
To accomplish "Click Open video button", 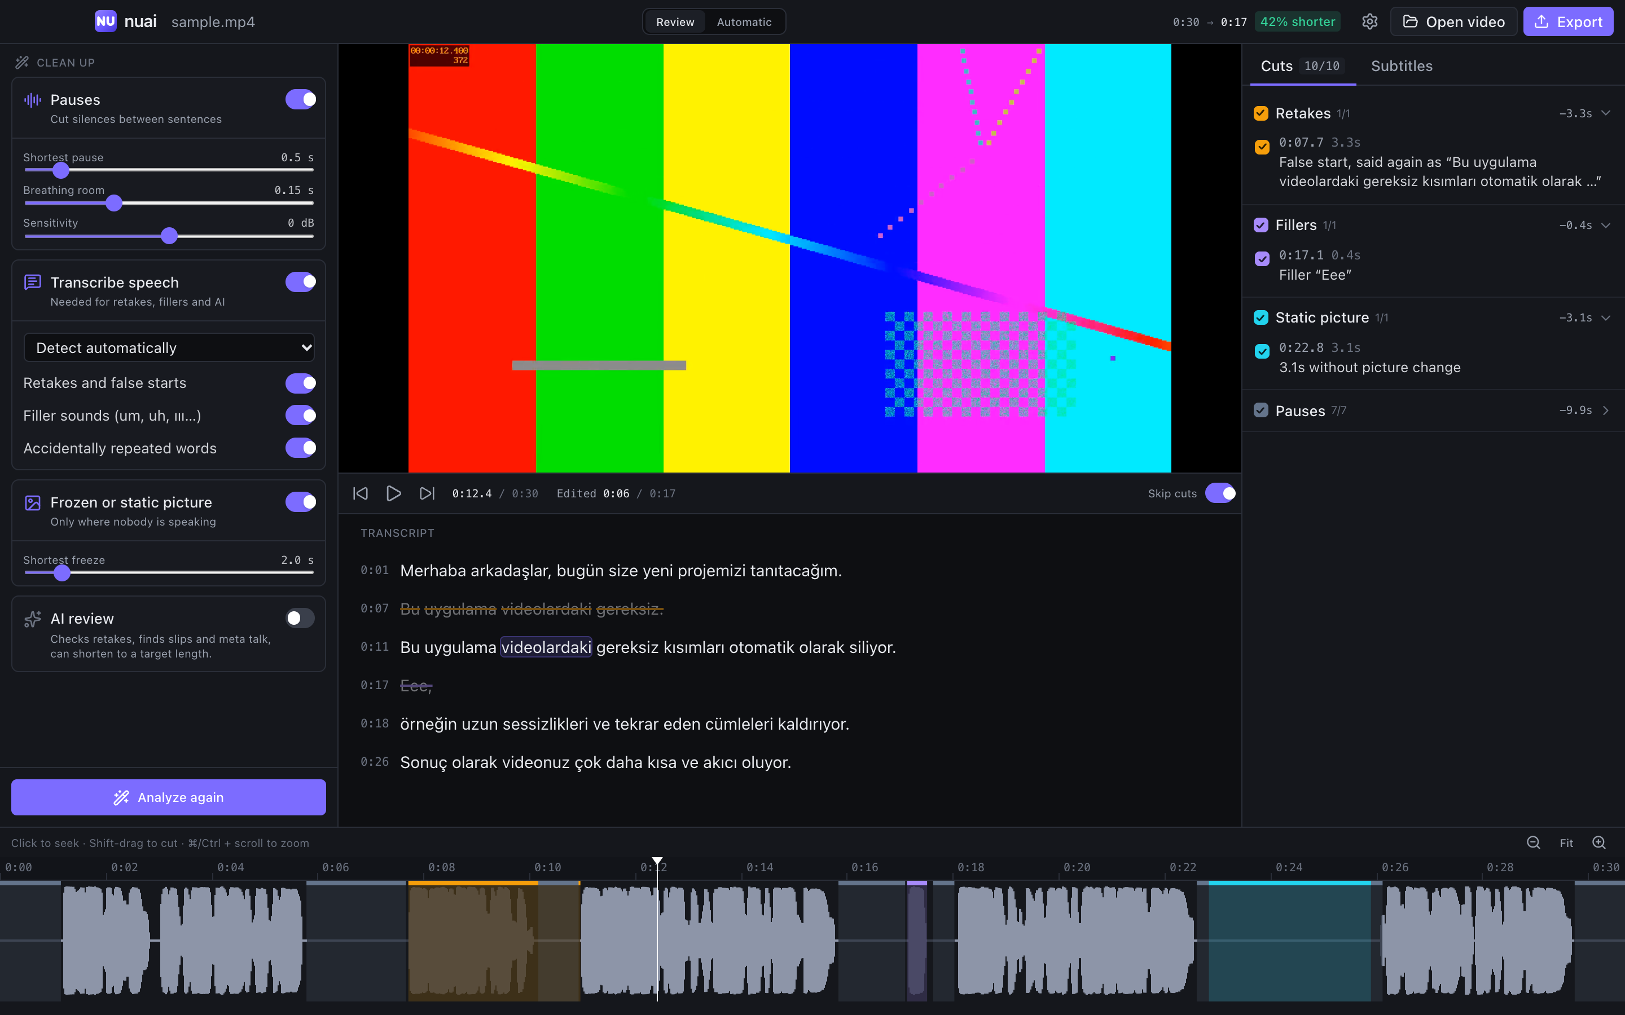I will pyautogui.click(x=1454, y=21).
